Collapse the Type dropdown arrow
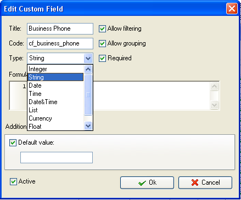This screenshot has width=241, height=200. [88, 58]
